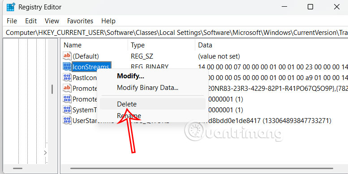Screen dimensions: 348x174
Task: Open the Favorites menu
Action: 80,21
